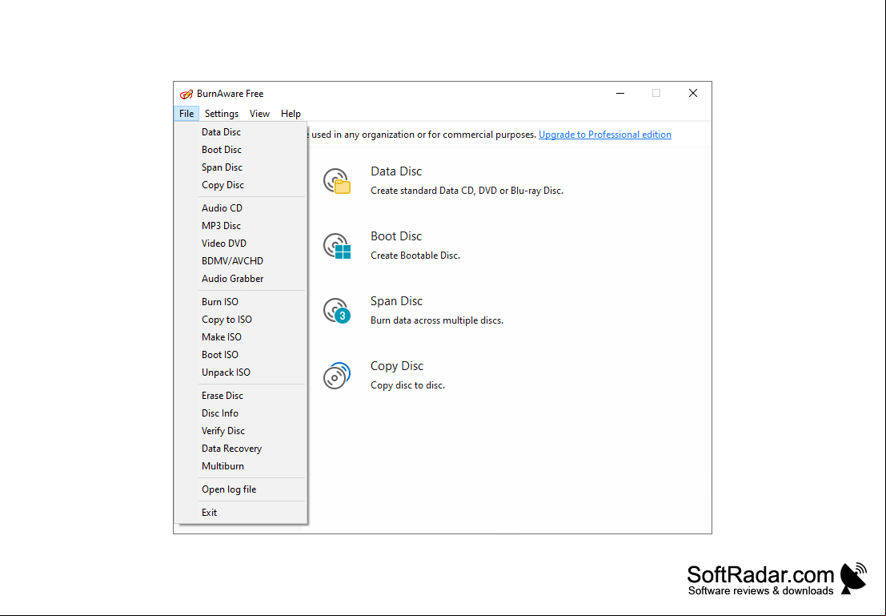886x616 pixels.
Task: Choose Data Disc from File menu
Action: (x=241, y=132)
